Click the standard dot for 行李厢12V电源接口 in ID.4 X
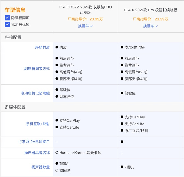184x177 pixels. pos(122,142)
